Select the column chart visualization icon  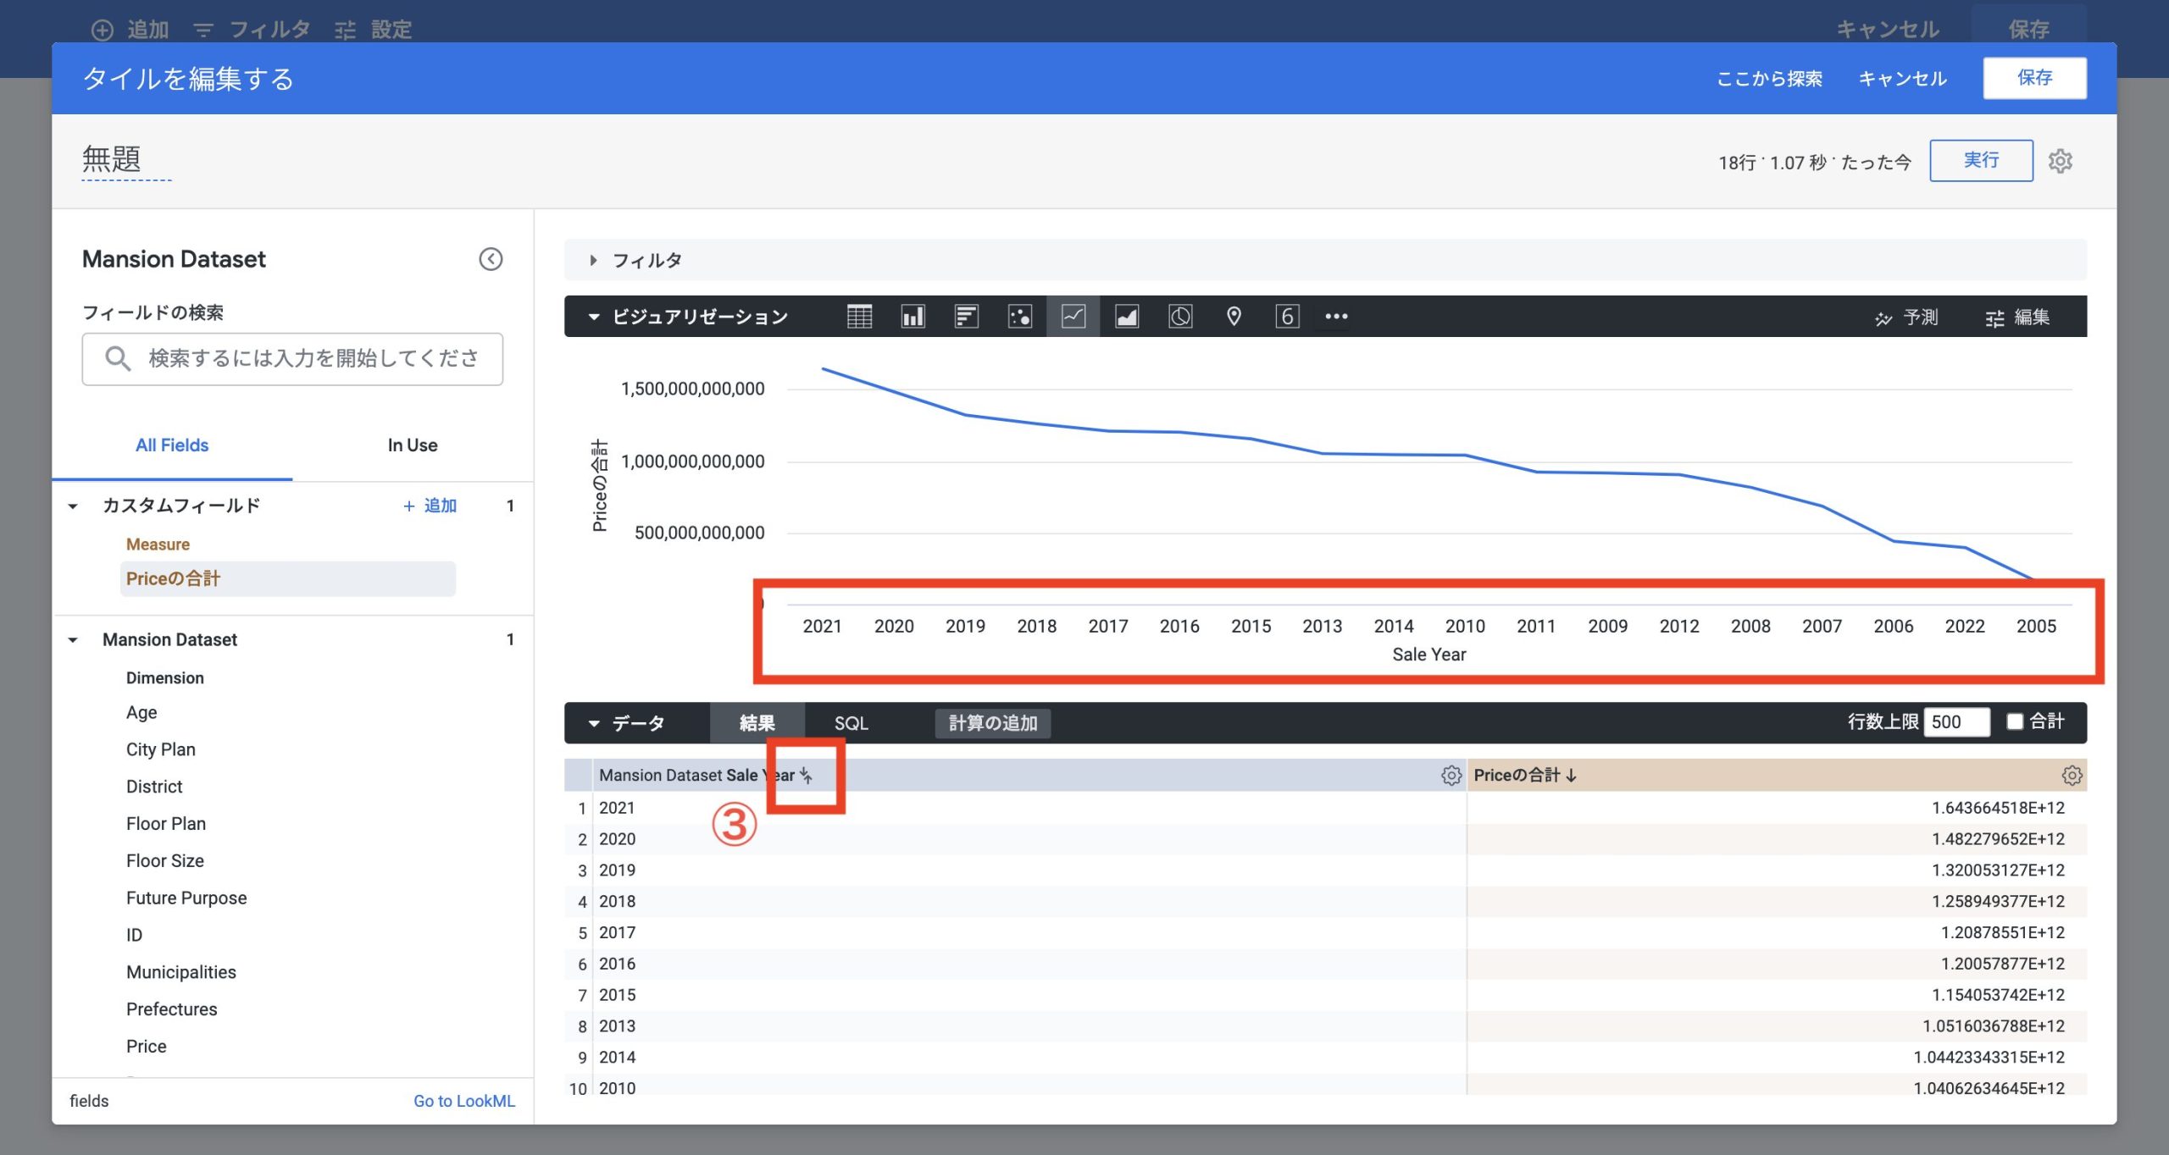913,317
